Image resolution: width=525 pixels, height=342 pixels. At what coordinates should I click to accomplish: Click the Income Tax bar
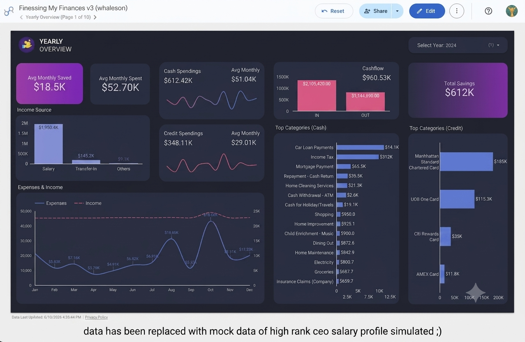[x=358, y=157]
